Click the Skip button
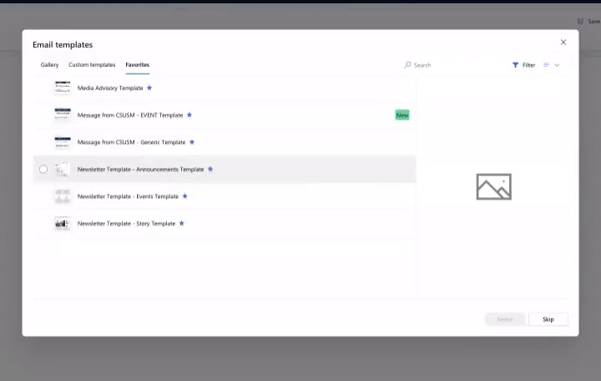601x381 pixels. pos(548,319)
